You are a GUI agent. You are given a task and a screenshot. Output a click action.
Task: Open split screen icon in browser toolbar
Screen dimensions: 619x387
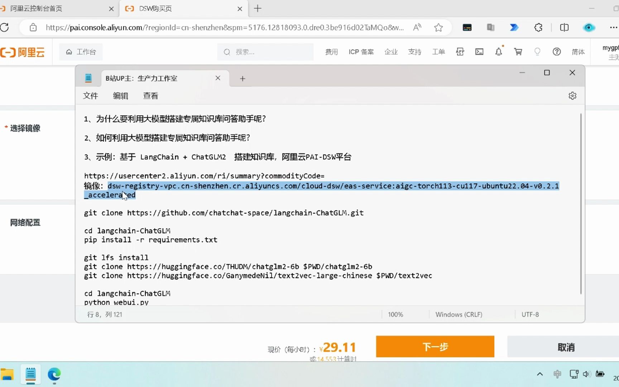point(564,27)
